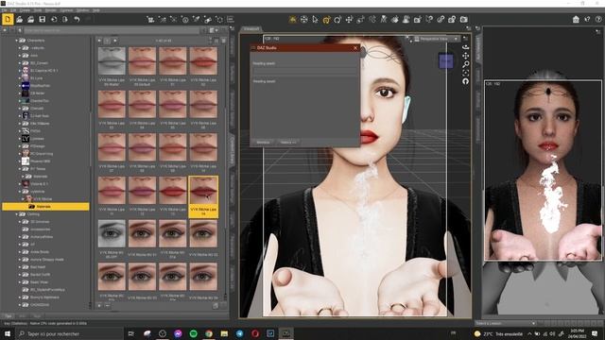Image resolution: width=605 pixels, height=340 pixels.
Task: Select the Universal tool icon in toolbar
Action: click(x=303, y=19)
